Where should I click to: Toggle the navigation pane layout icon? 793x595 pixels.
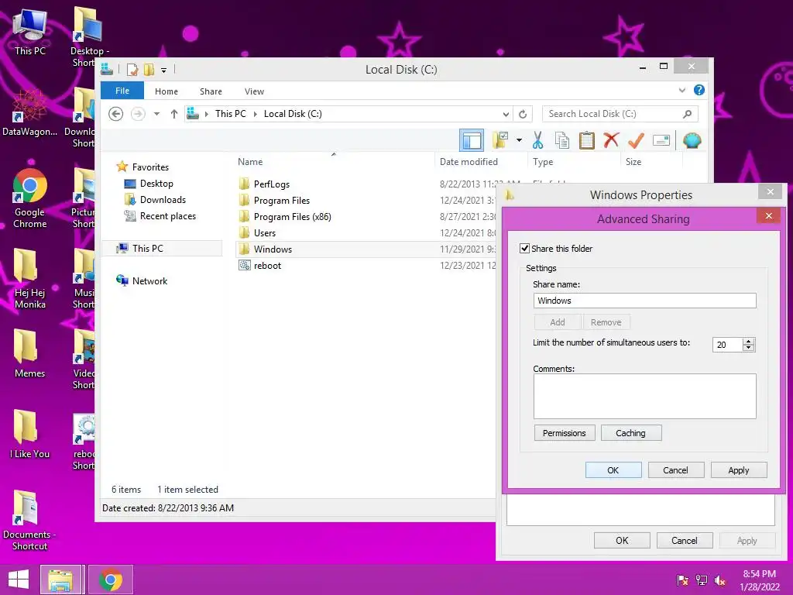coord(472,140)
